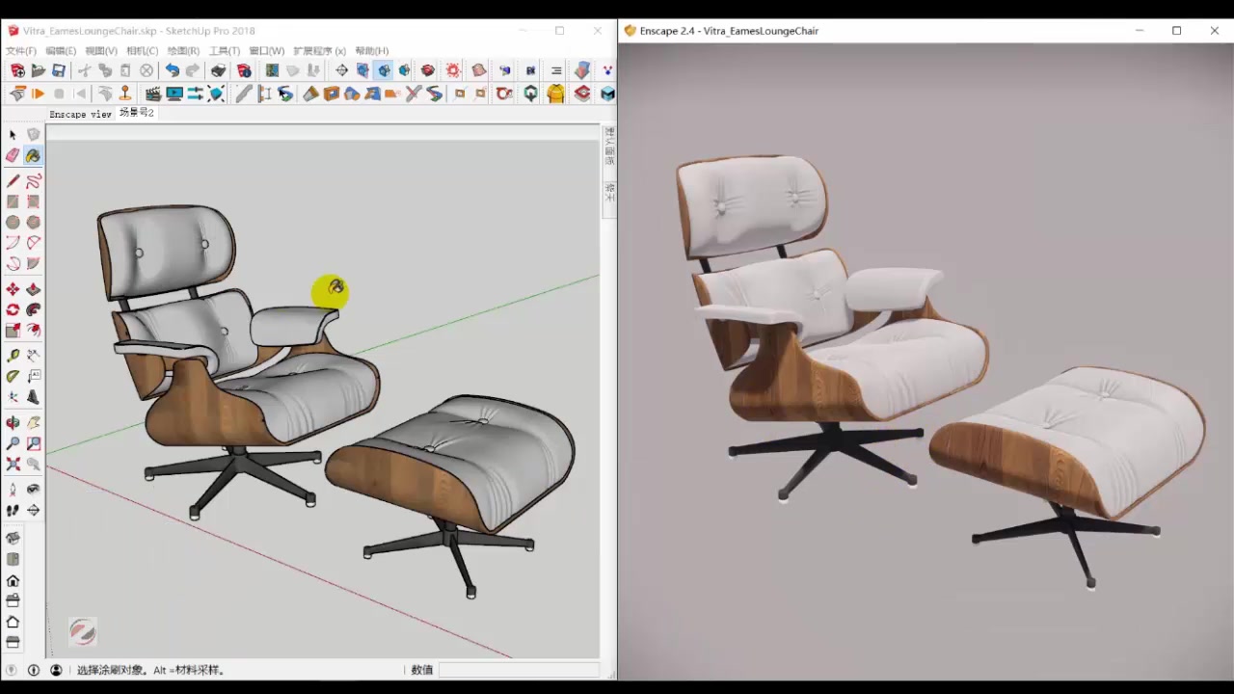The height and width of the screenshot is (694, 1234).
Task: Open the 视图(V) menu
Action: tap(101, 51)
